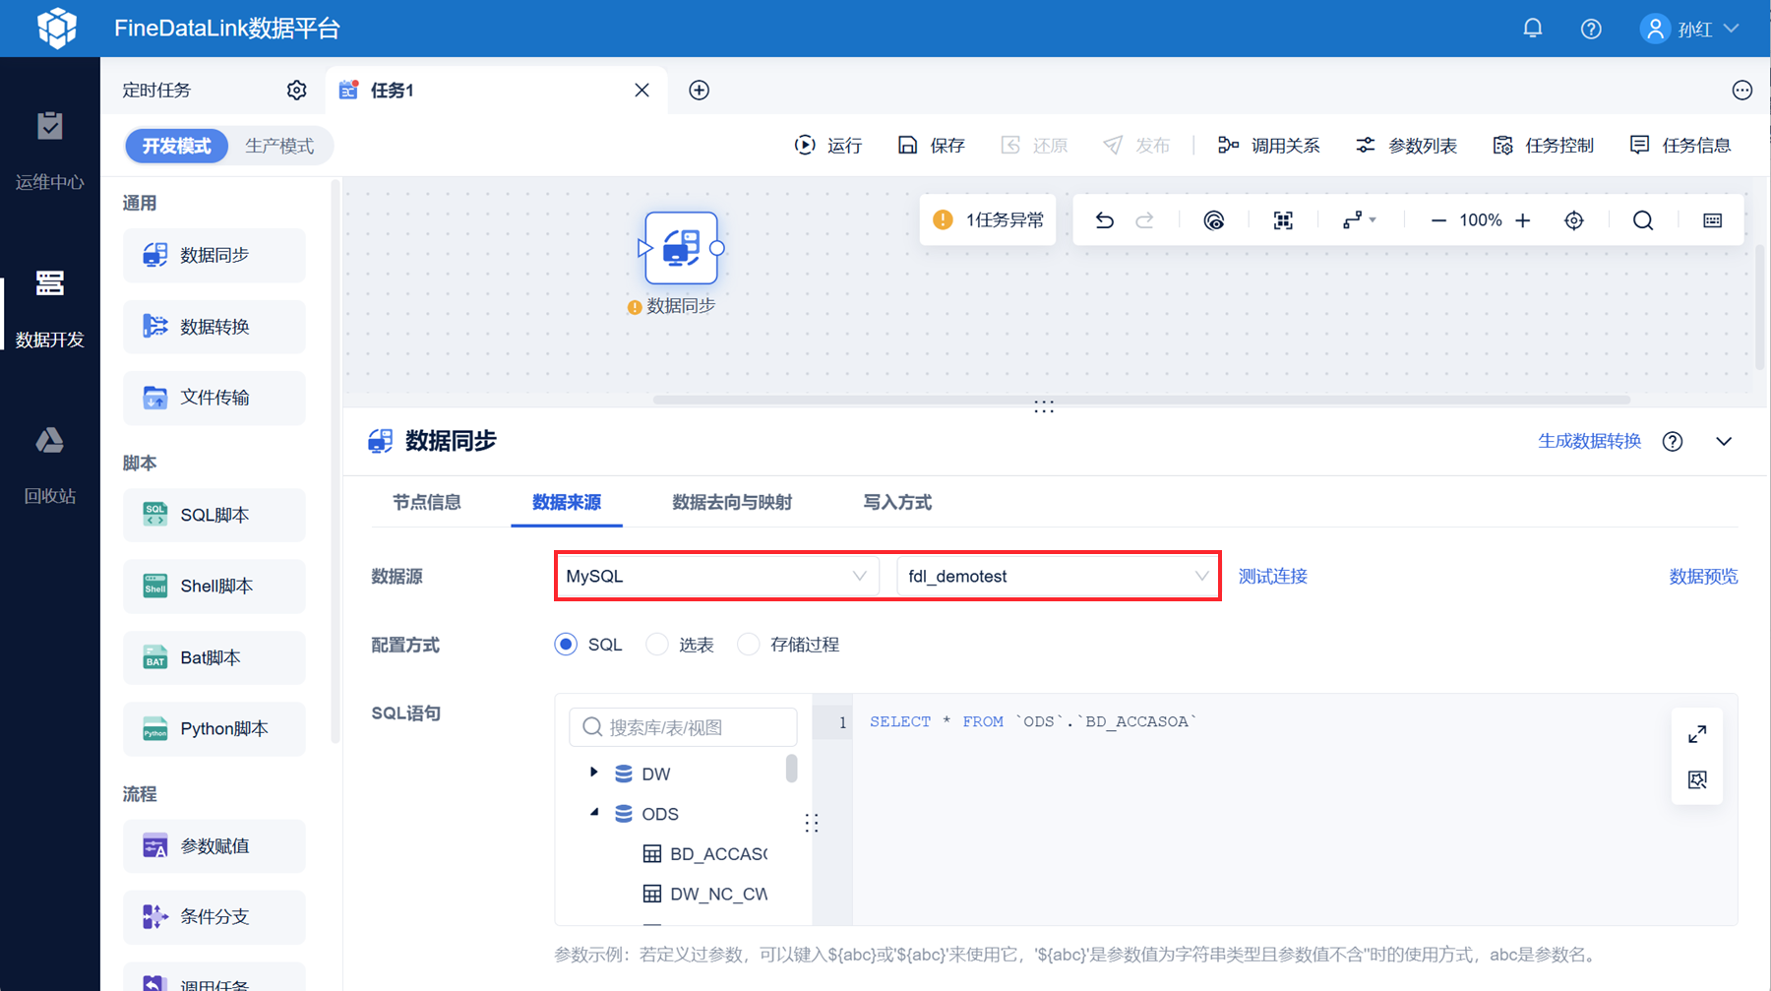The height and width of the screenshot is (991, 1771).
Task: Switch to 生产模式
Action: 279,146
